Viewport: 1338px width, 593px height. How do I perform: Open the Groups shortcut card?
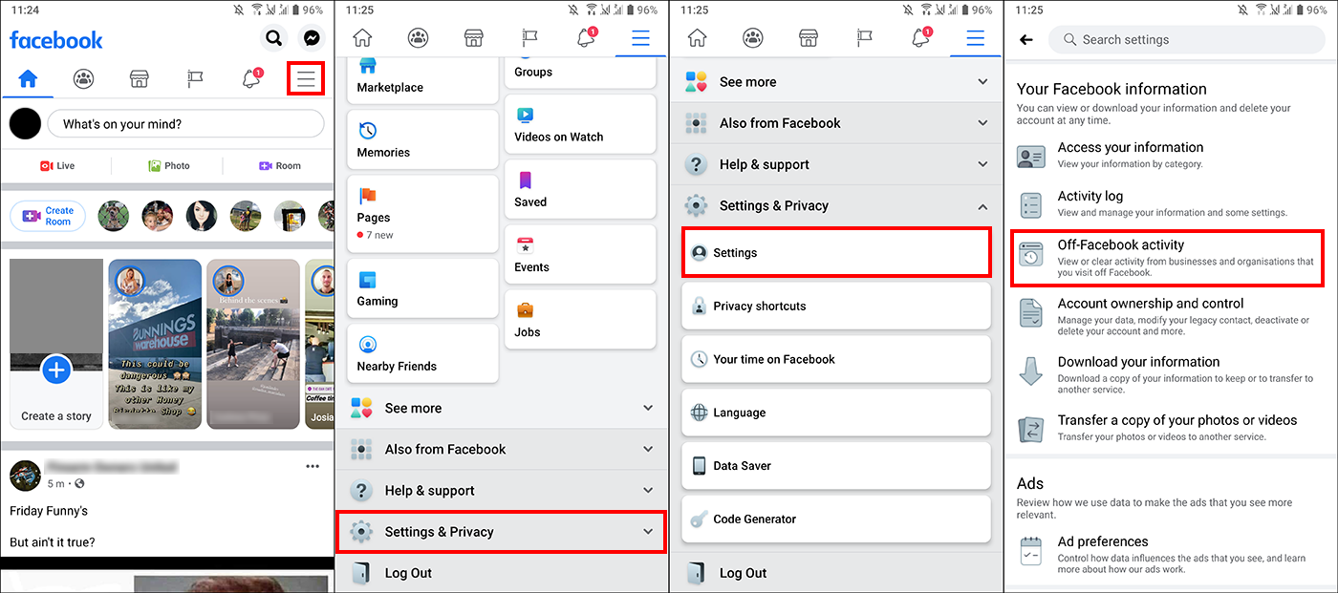[x=580, y=73]
